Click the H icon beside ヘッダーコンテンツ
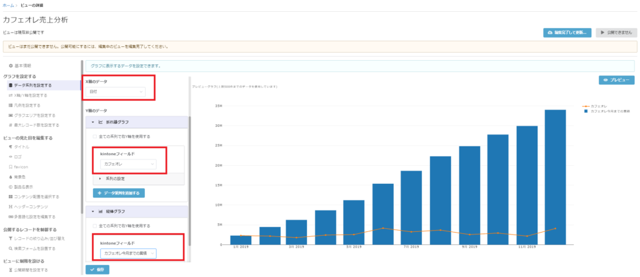 click(x=11, y=207)
